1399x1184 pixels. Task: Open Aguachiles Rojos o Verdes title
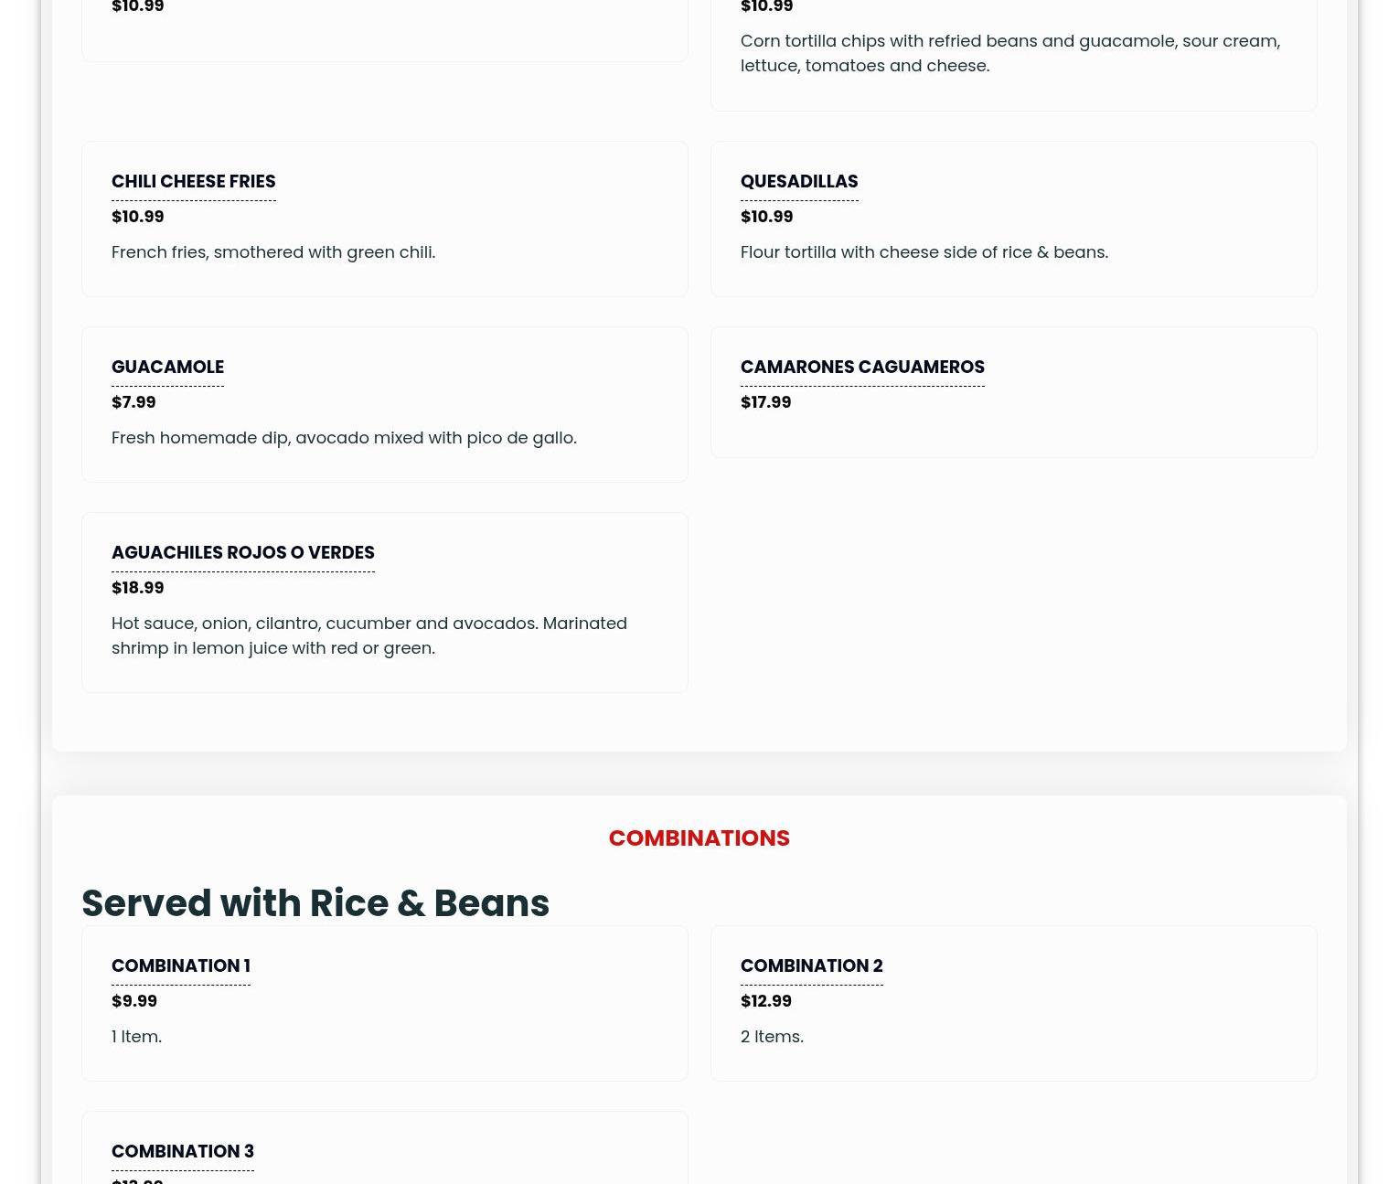point(242,553)
